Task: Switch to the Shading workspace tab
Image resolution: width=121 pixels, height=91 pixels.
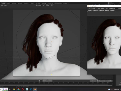Action: click(x=33, y=3)
